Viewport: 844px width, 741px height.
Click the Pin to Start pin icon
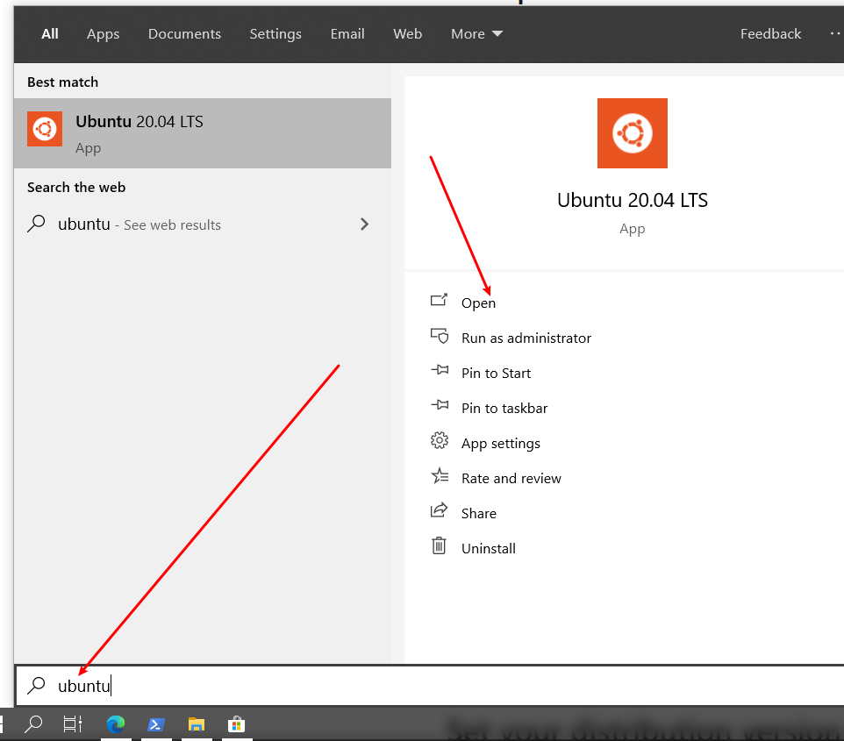tap(440, 370)
